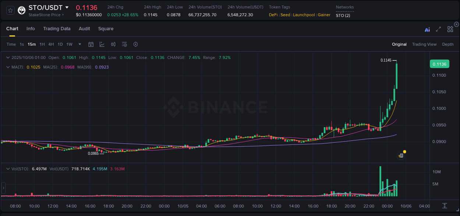This screenshot has width=460, height=216.
Task: Open the date range calendar picker
Action: point(91,44)
